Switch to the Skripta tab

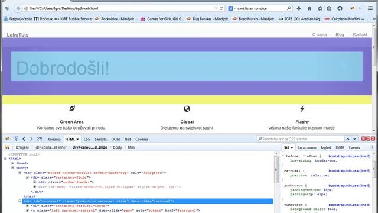click(100, 140)
